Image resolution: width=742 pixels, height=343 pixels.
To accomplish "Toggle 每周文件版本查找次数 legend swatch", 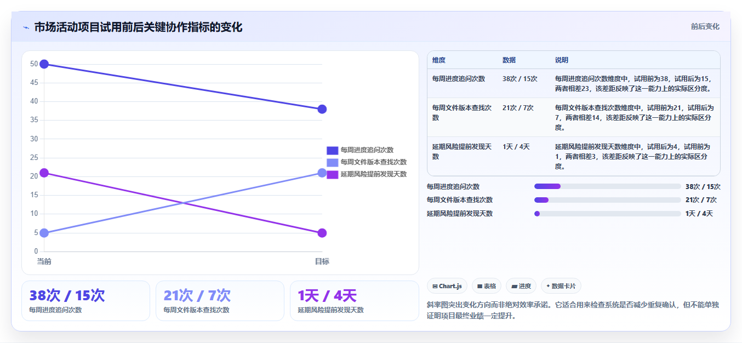I will [x=332, y=162].
